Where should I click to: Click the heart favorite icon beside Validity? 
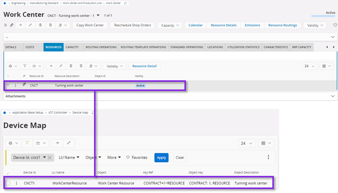335,25
